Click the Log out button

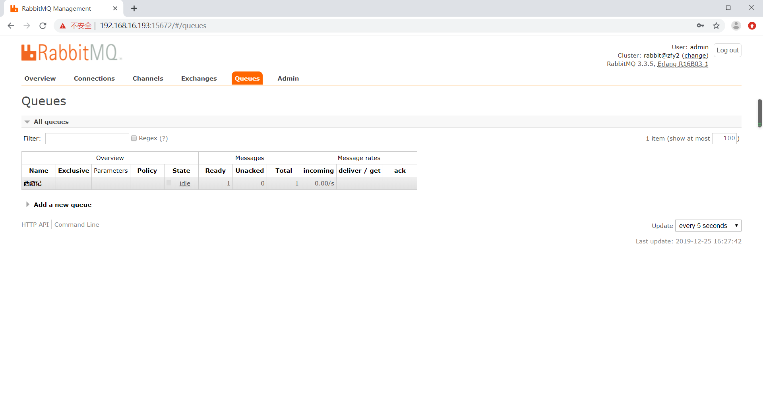[727, 50]
